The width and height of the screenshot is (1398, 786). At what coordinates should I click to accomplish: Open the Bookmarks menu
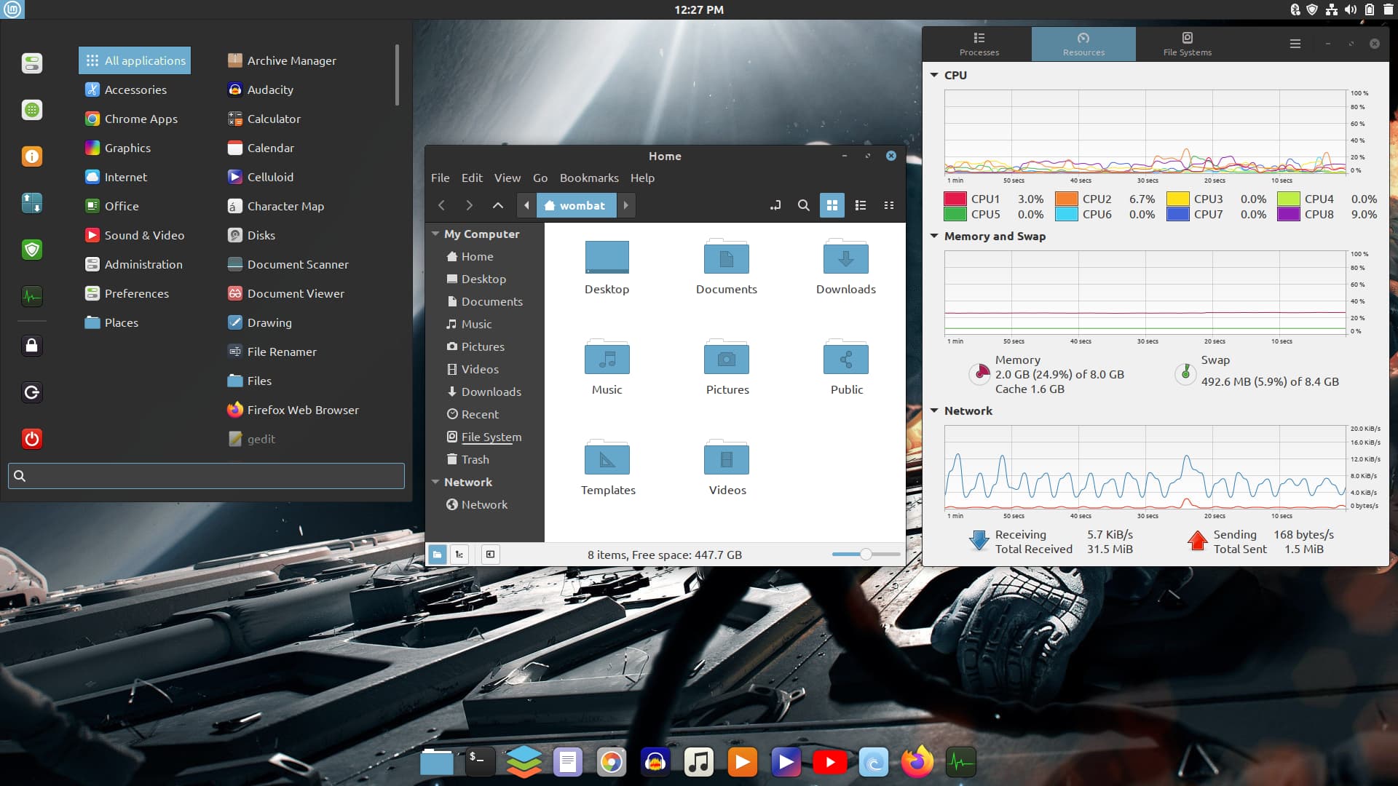pyautogui.click(x=588, y=178)
